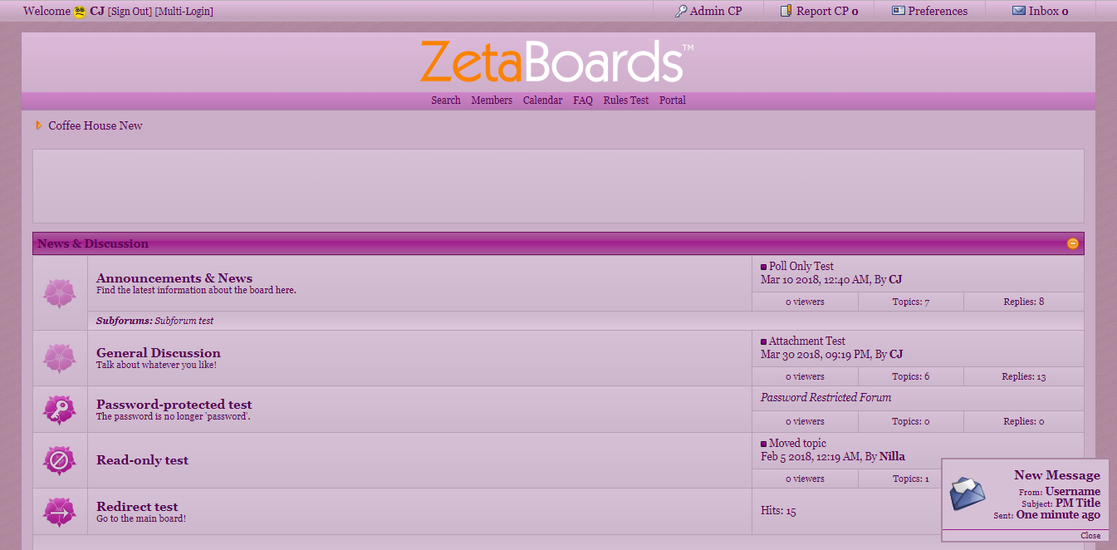
Task: Open the Subforum test link
Action: tap(184, 321)
